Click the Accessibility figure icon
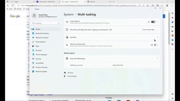The image size is (180, 101). click(x=33, y=63)
